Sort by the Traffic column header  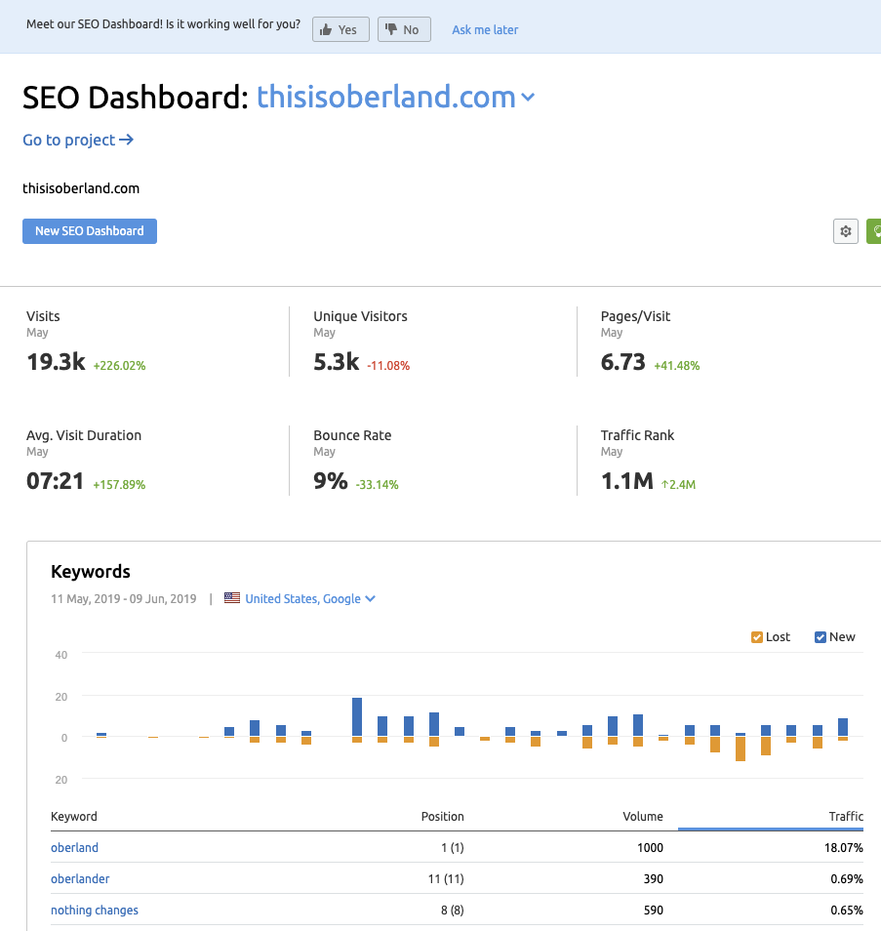pos(846,816)
